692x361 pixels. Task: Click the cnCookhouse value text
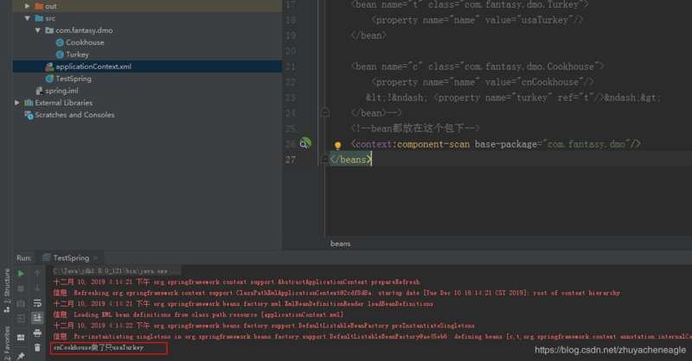(550, 82)
